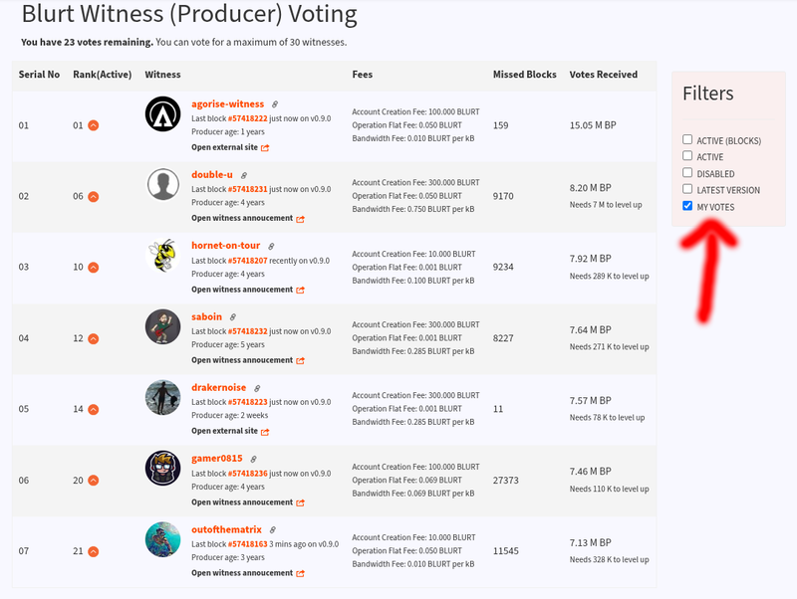Sort by Votes Received column header
The height and width of the screenshot is (599, 797).
603,75
